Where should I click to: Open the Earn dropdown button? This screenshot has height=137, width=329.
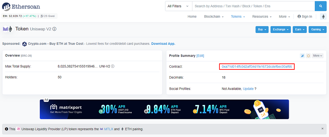300,29
